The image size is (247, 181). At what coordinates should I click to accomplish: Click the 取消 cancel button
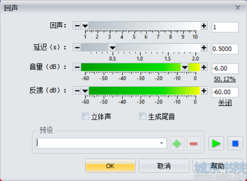(164, 166)
